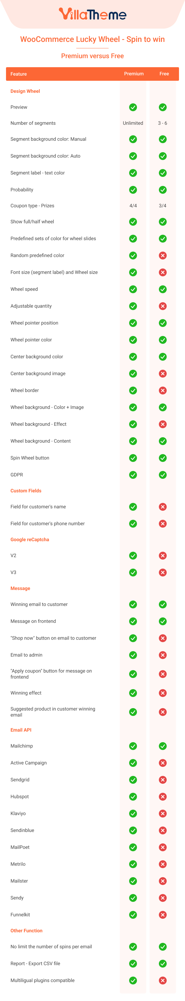Click the Google reCaptcha section heading

pos(30,540)
